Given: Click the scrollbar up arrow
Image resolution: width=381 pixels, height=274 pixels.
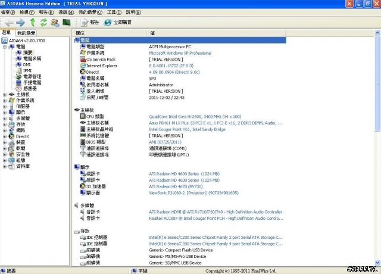Looking at the screenshot, I should click(377, 32).
